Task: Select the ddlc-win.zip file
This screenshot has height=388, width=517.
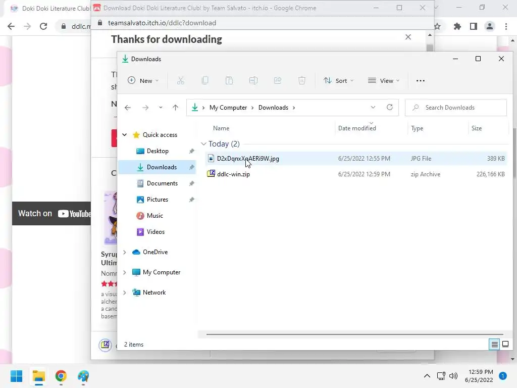Action: coord(355,174)
